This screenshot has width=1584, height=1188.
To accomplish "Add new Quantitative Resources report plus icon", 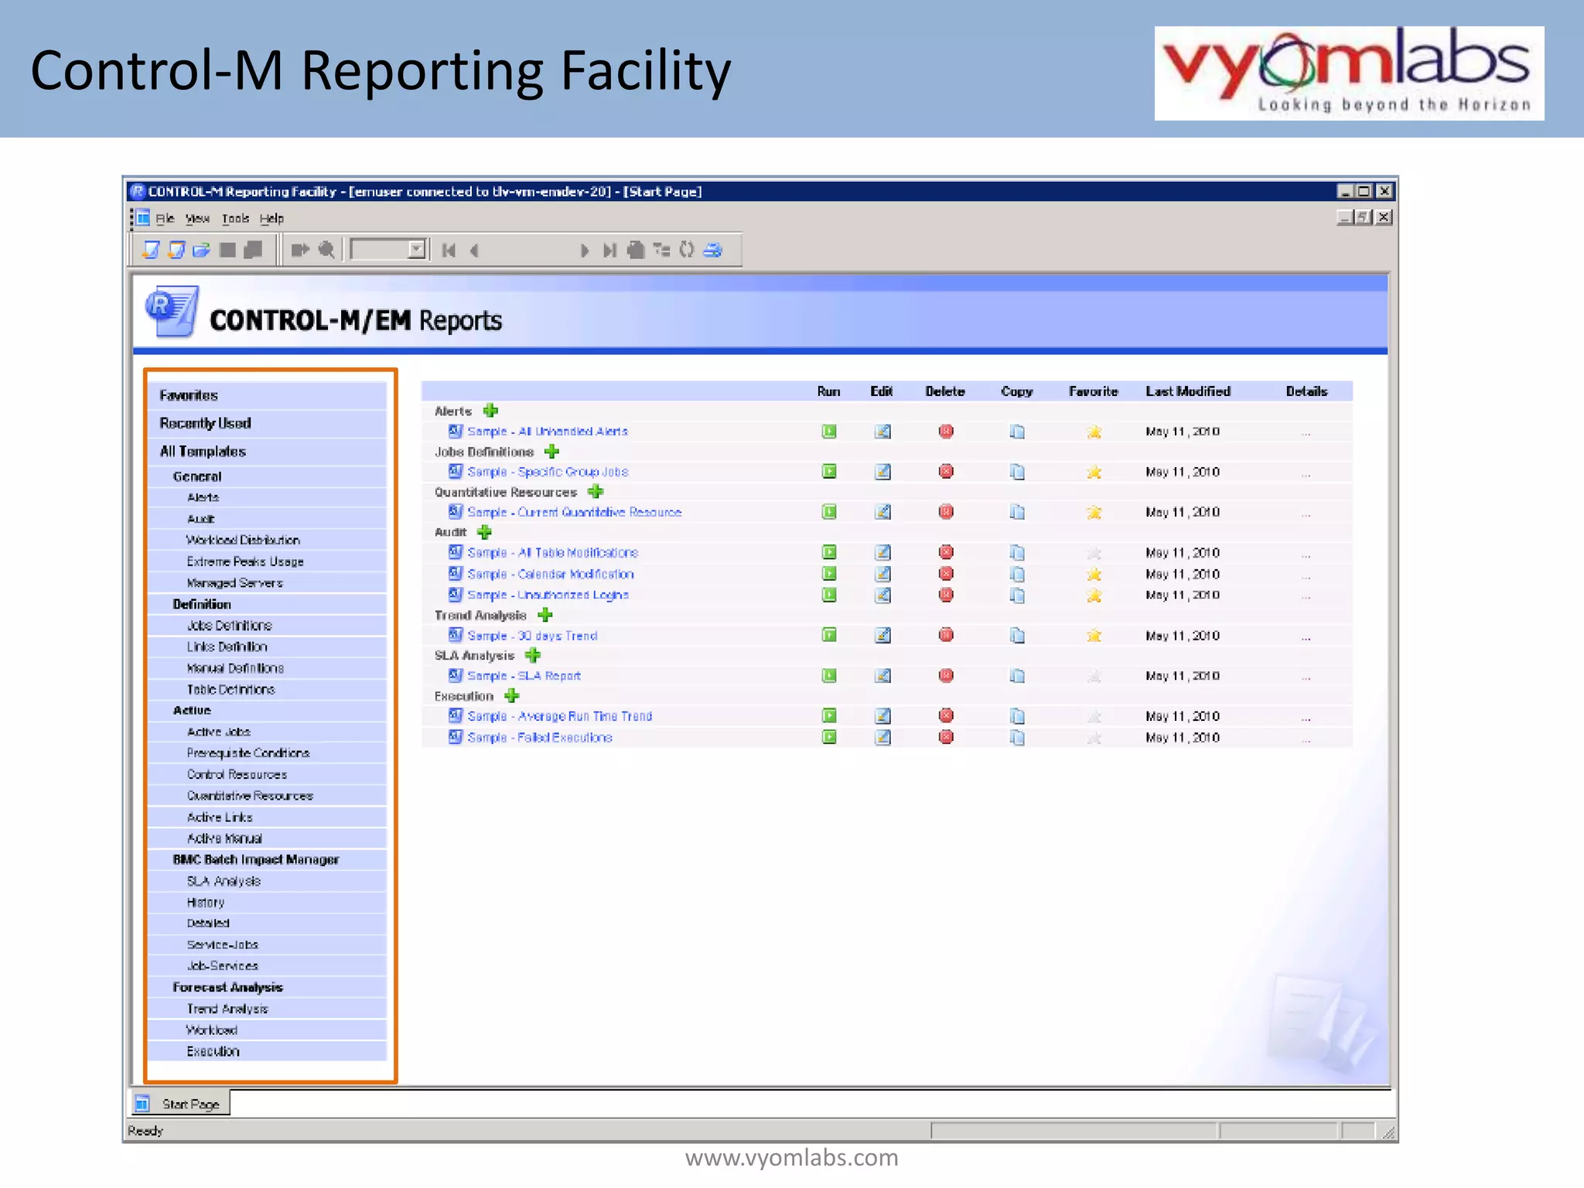I will 595,492.
